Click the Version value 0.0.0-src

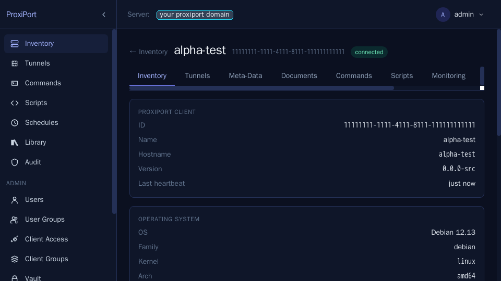coord(459,169)
